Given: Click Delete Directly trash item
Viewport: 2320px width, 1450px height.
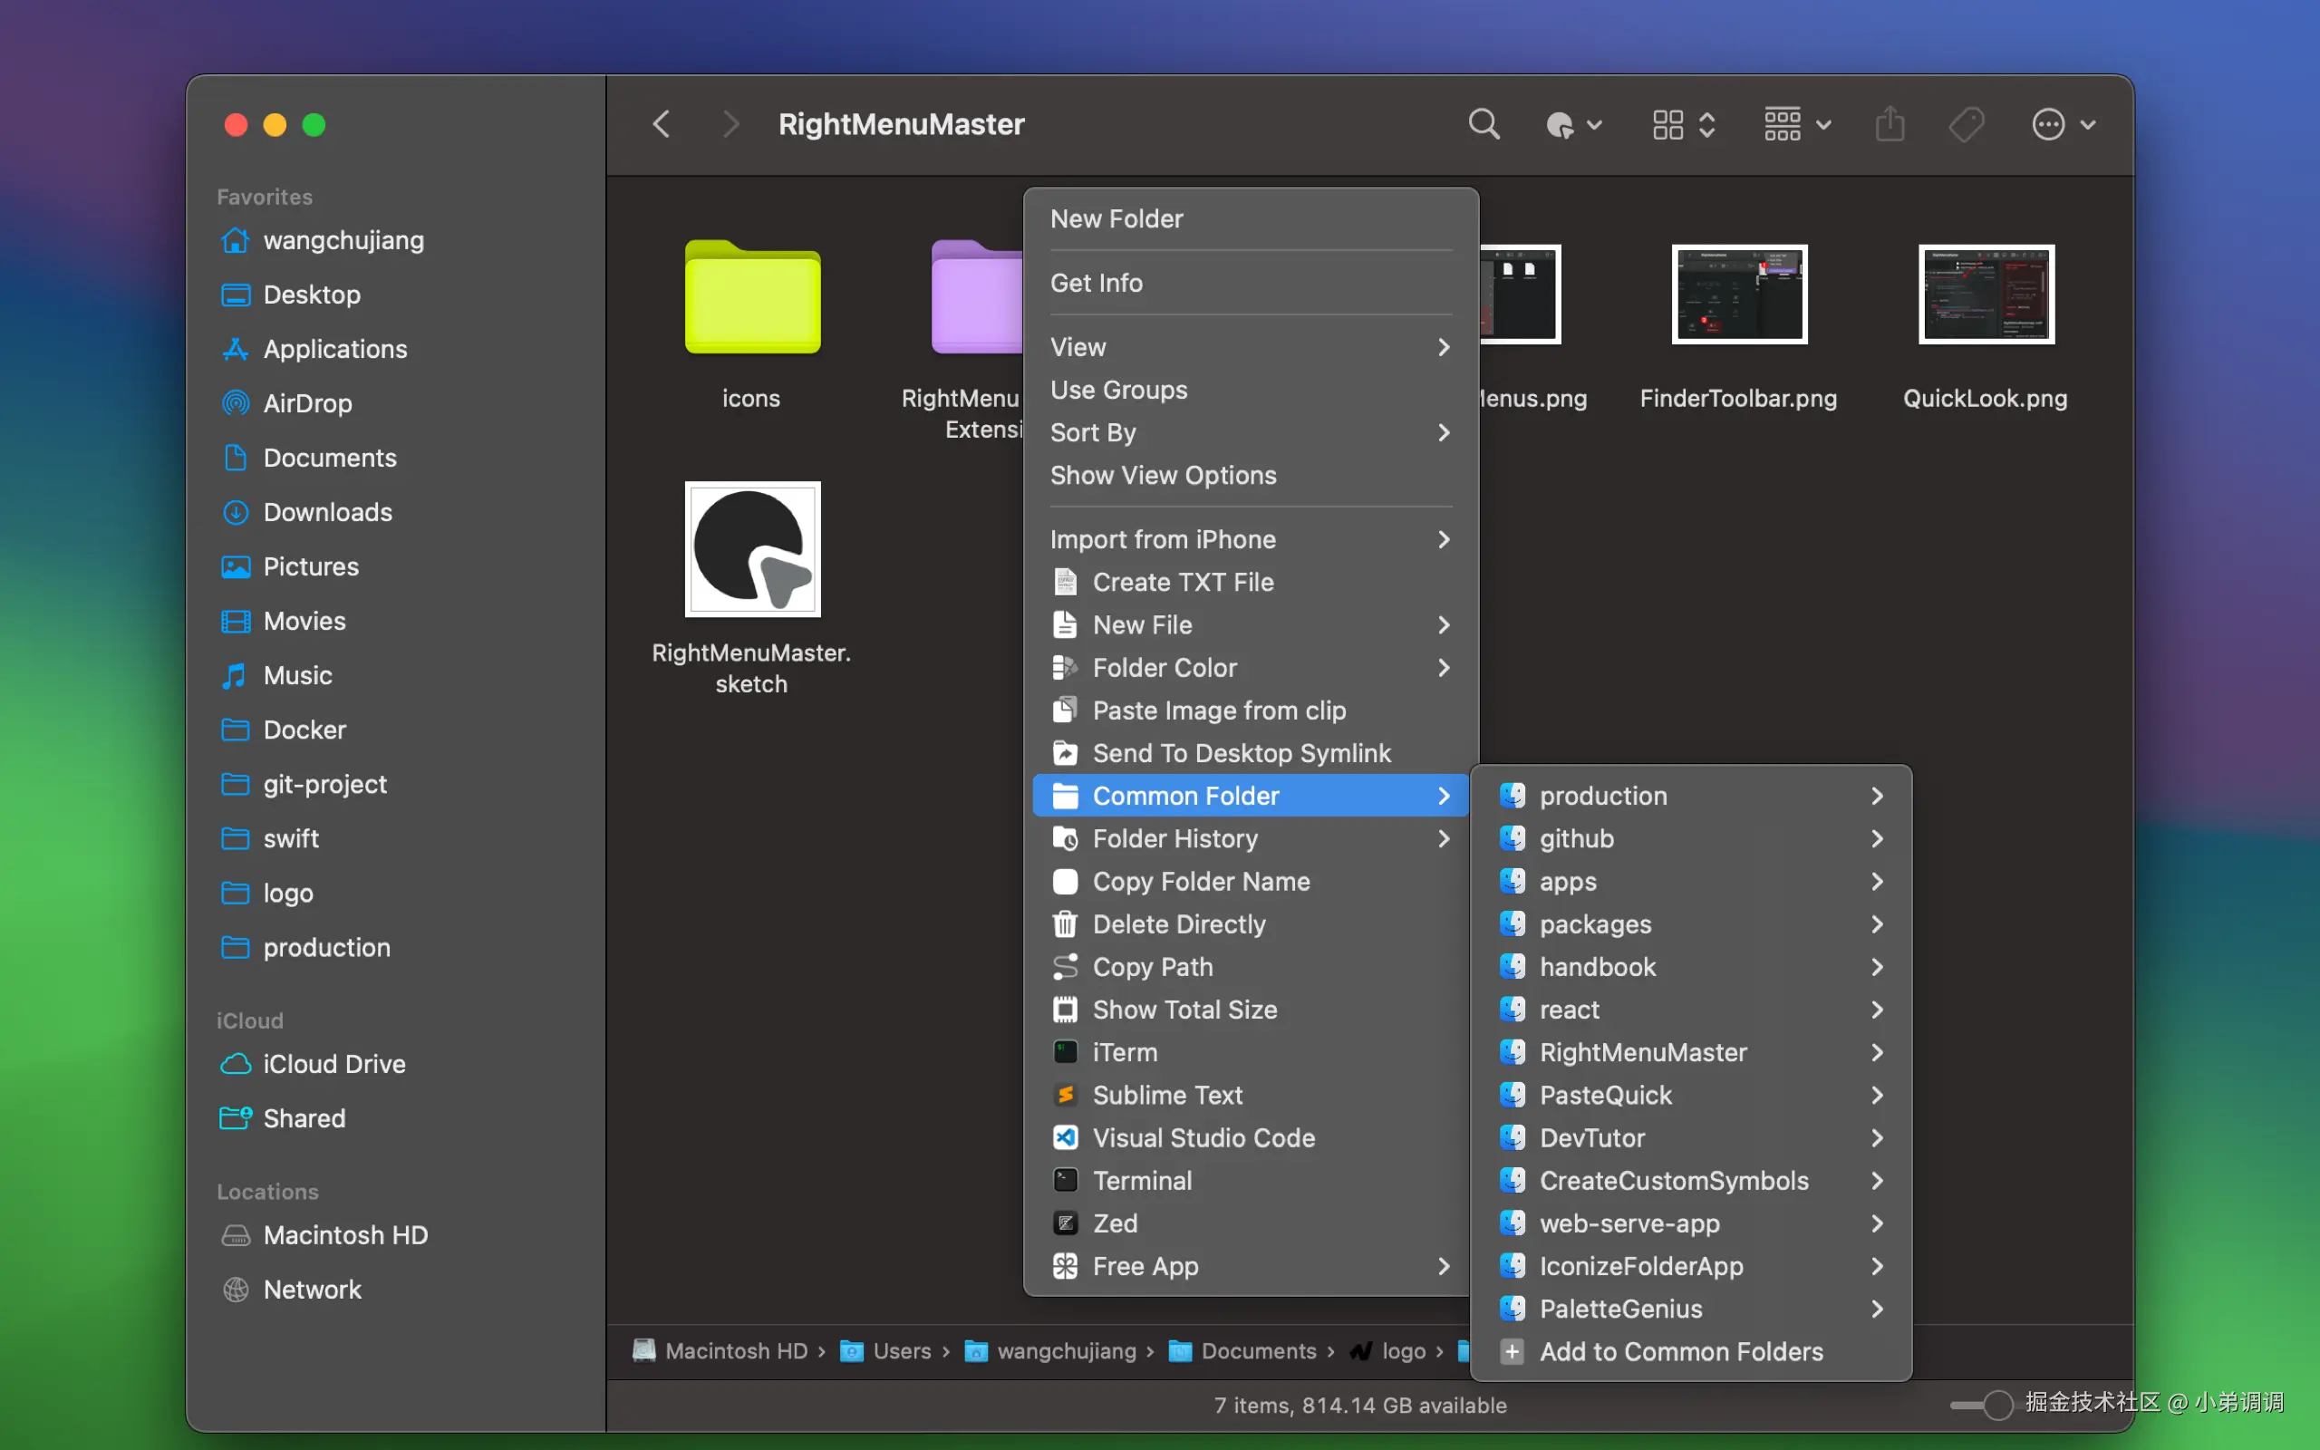Looking at the screenshot, I should pos(1178,923).
